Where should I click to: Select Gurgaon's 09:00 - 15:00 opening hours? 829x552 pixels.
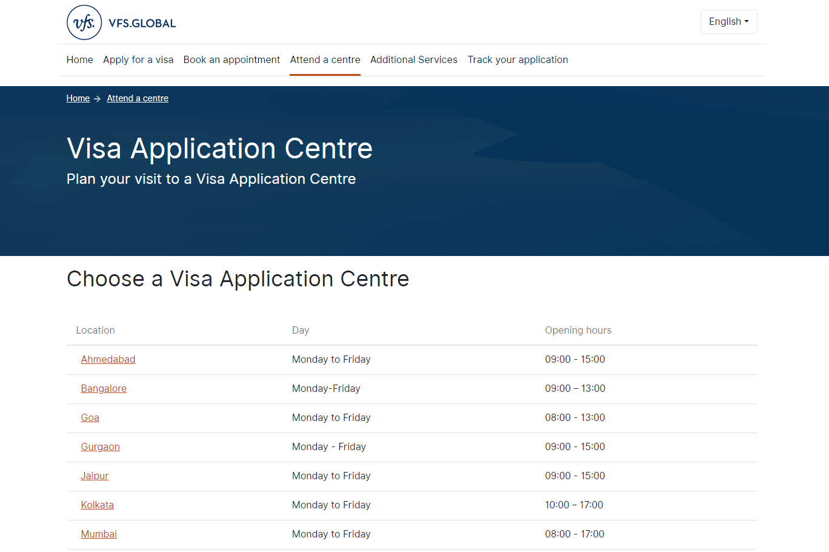point(575,446)
